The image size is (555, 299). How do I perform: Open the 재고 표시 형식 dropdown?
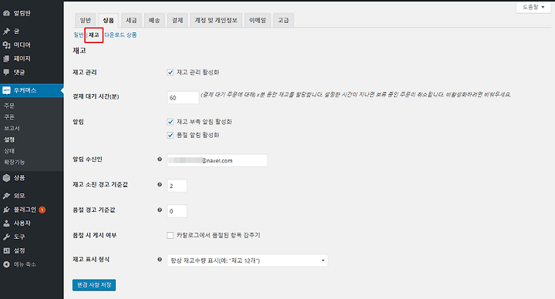pos(247,260)
